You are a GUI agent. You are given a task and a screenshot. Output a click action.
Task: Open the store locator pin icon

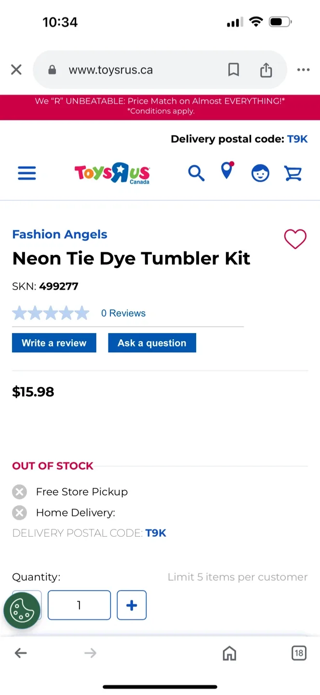coord(227,171)
